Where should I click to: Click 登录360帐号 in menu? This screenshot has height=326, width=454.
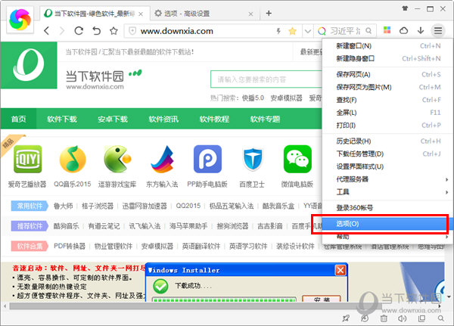point(387,208)
